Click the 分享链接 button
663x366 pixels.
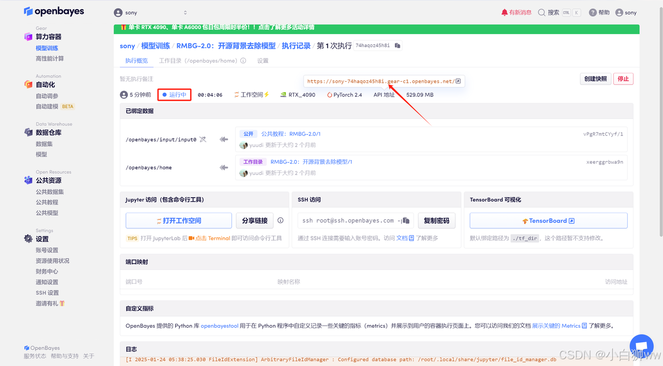click(255, 221)
